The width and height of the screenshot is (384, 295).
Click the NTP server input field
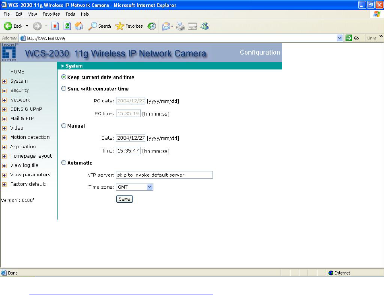[x=164, y=175]
